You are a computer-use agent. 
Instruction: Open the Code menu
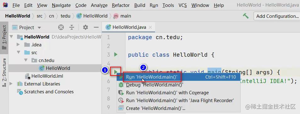[81, 5]
